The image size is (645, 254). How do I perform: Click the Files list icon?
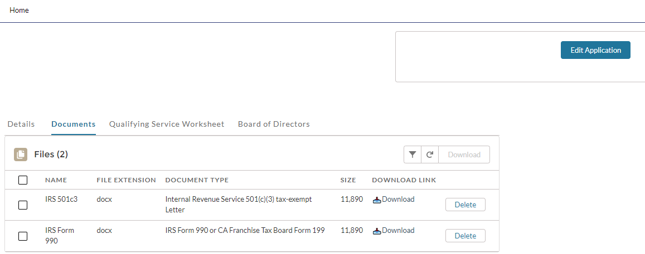(x=21, y=154)
